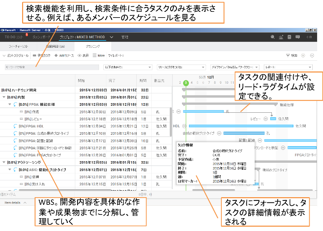The width and height of the screenshot is (323, 231).
Task: Open the ガントスケジュール view dropdown
Action: tap(16, 55)
